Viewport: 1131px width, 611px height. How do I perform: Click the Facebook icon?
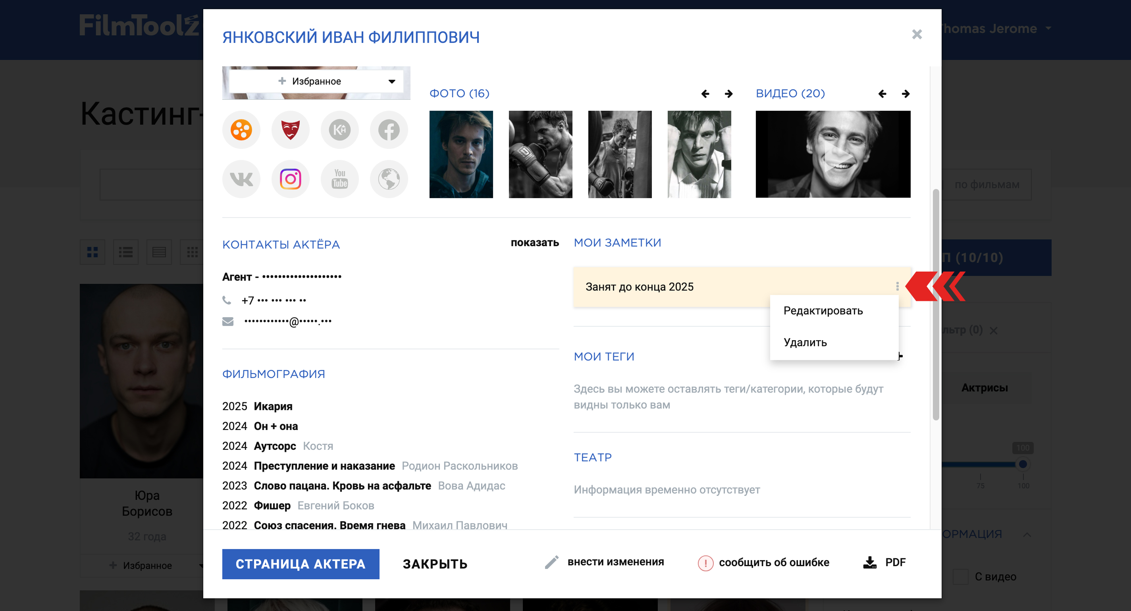389,130
